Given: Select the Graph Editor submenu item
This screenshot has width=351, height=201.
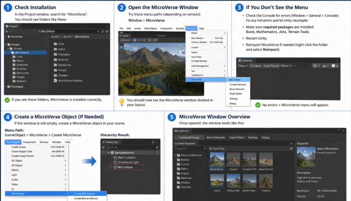Looking at the screenshot, I should pyautogui.click(x=235, y=94).
